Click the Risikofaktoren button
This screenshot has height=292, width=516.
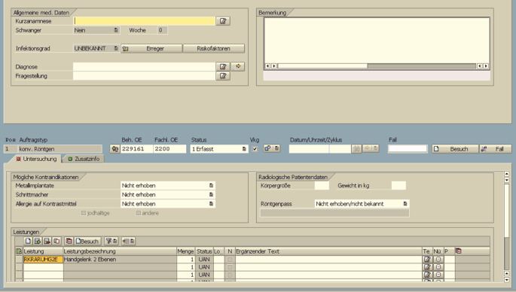[214, 48]
